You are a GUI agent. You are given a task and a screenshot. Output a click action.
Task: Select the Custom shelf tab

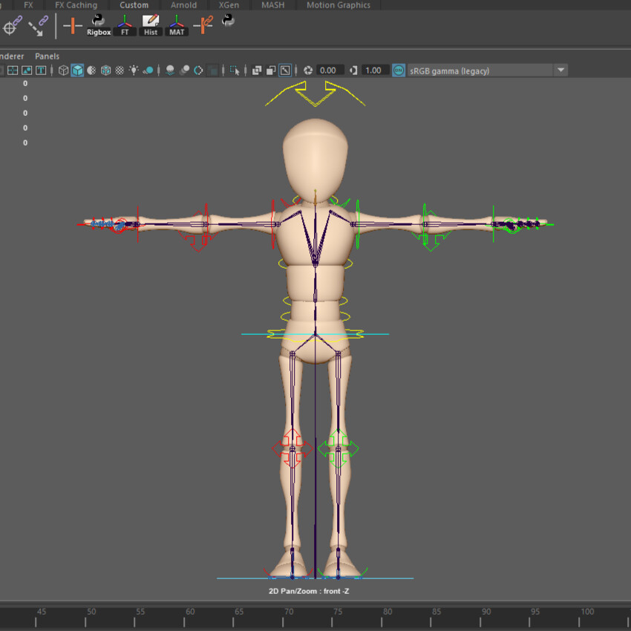(134, 4)
